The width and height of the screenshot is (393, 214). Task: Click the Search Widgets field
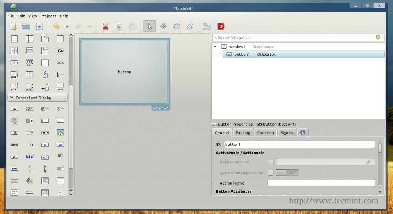(x=294, y=38)
